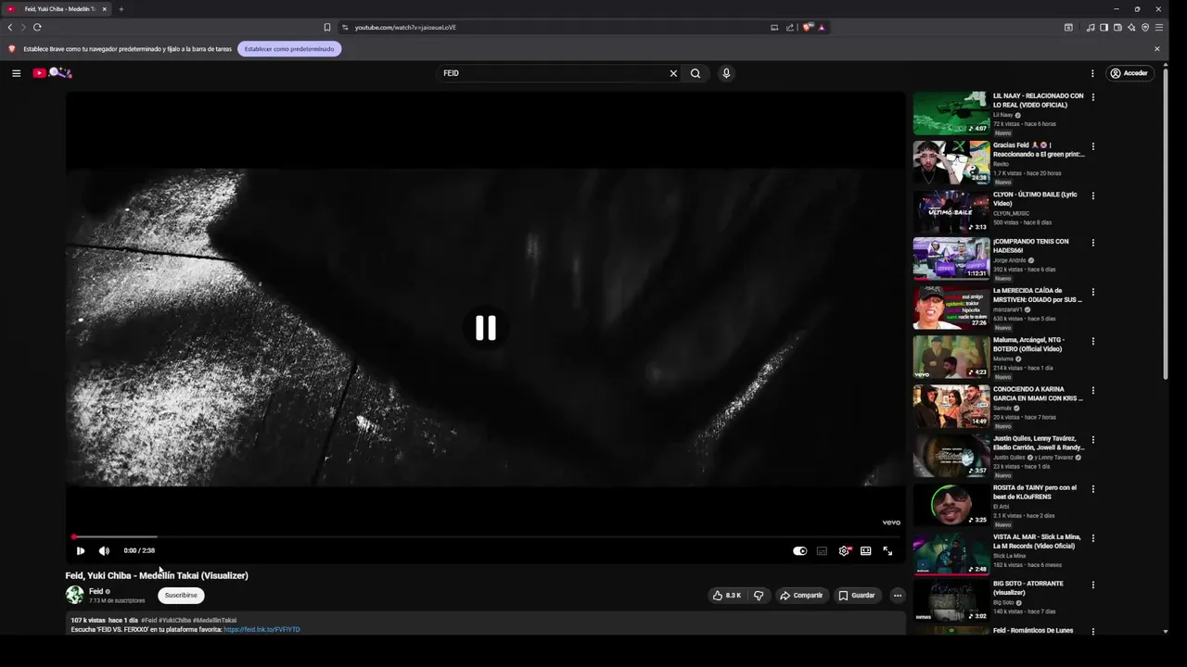This screenshot has width=1187, height=667.
Task: Play the video from the control bar
Action: tap(81, 550)
